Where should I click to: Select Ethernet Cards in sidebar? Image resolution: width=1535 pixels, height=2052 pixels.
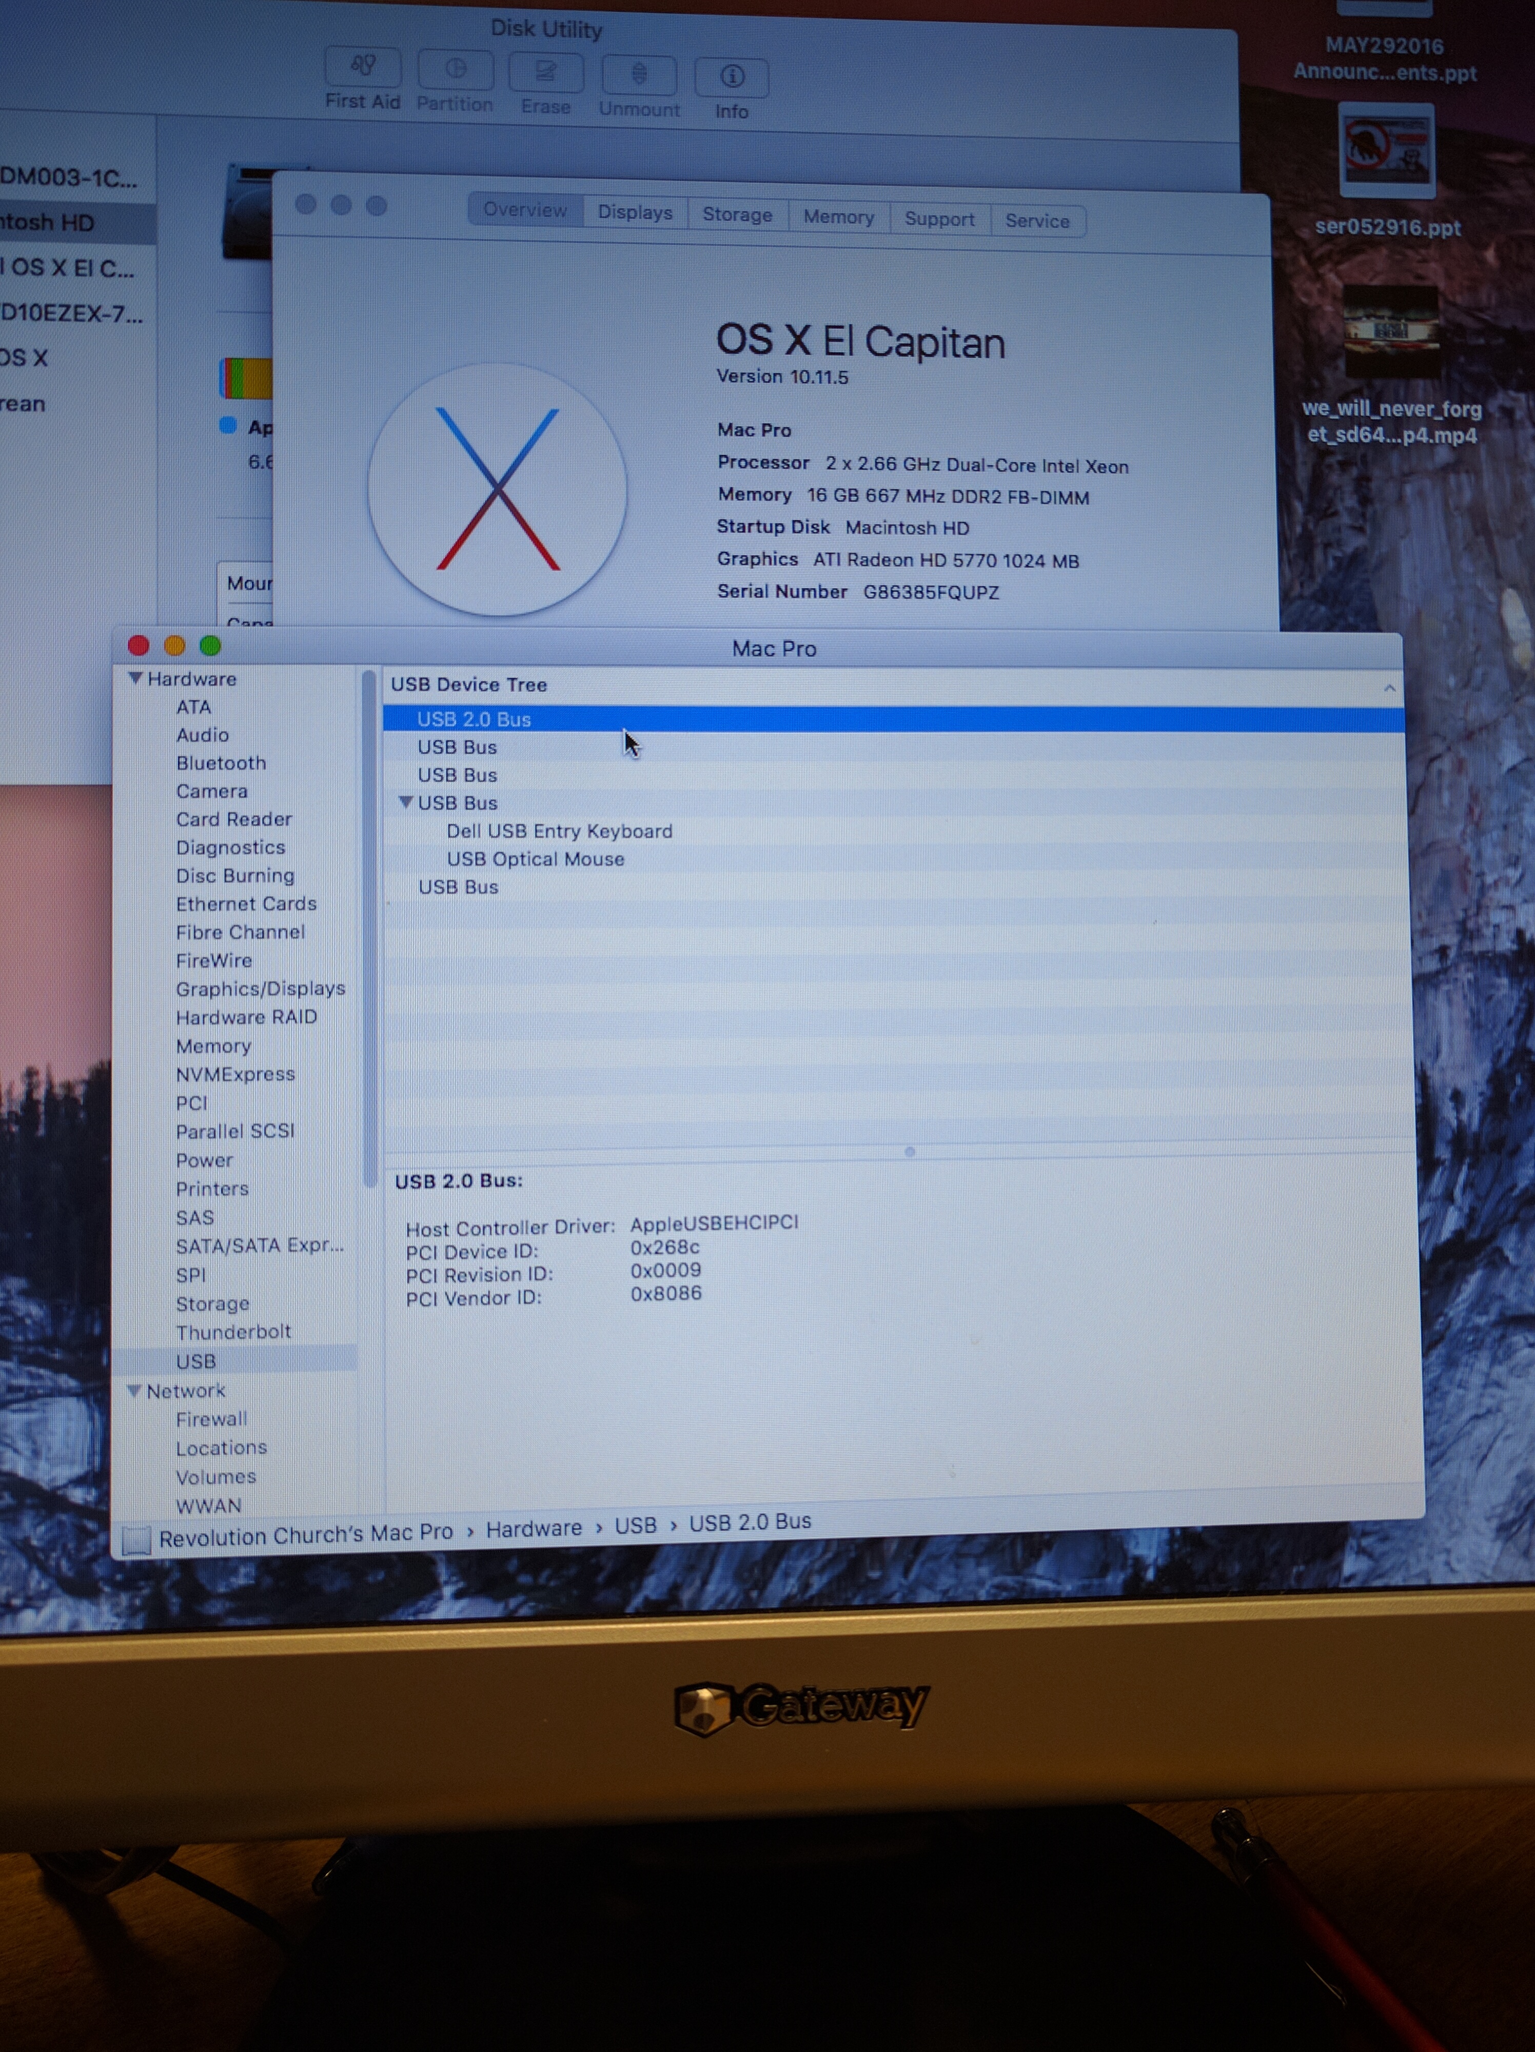(246, 903)
